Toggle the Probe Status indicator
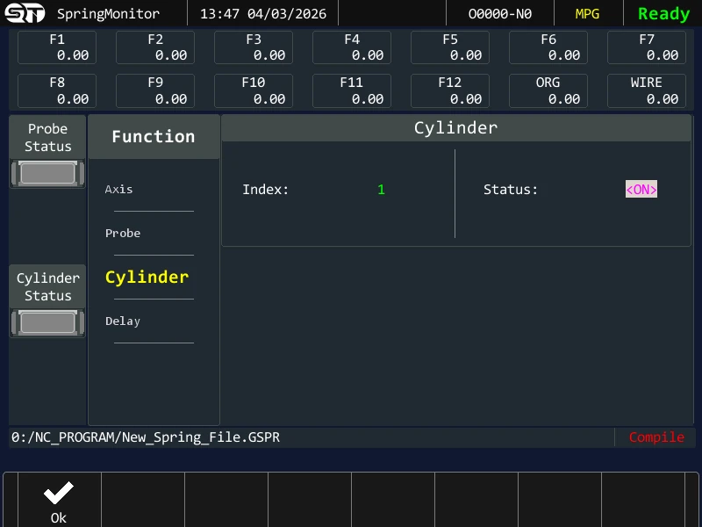This screenshot has width=702, height=527. click(48, 173)
